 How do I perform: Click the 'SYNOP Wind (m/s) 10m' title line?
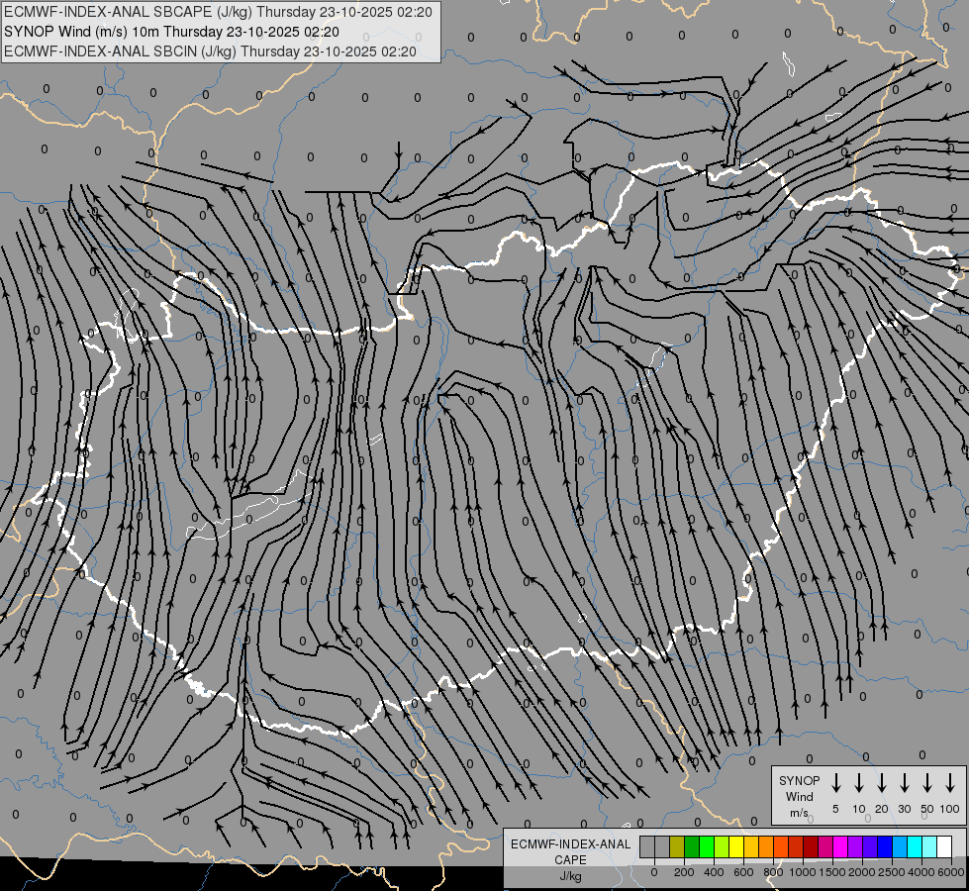[171, 32]
